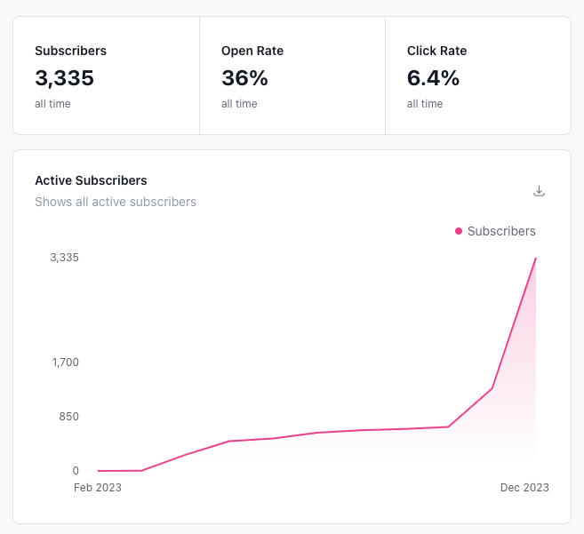Click "all time" under the Click Rate
The width and height of the screenshot is (584, 534).
point(425,104)
